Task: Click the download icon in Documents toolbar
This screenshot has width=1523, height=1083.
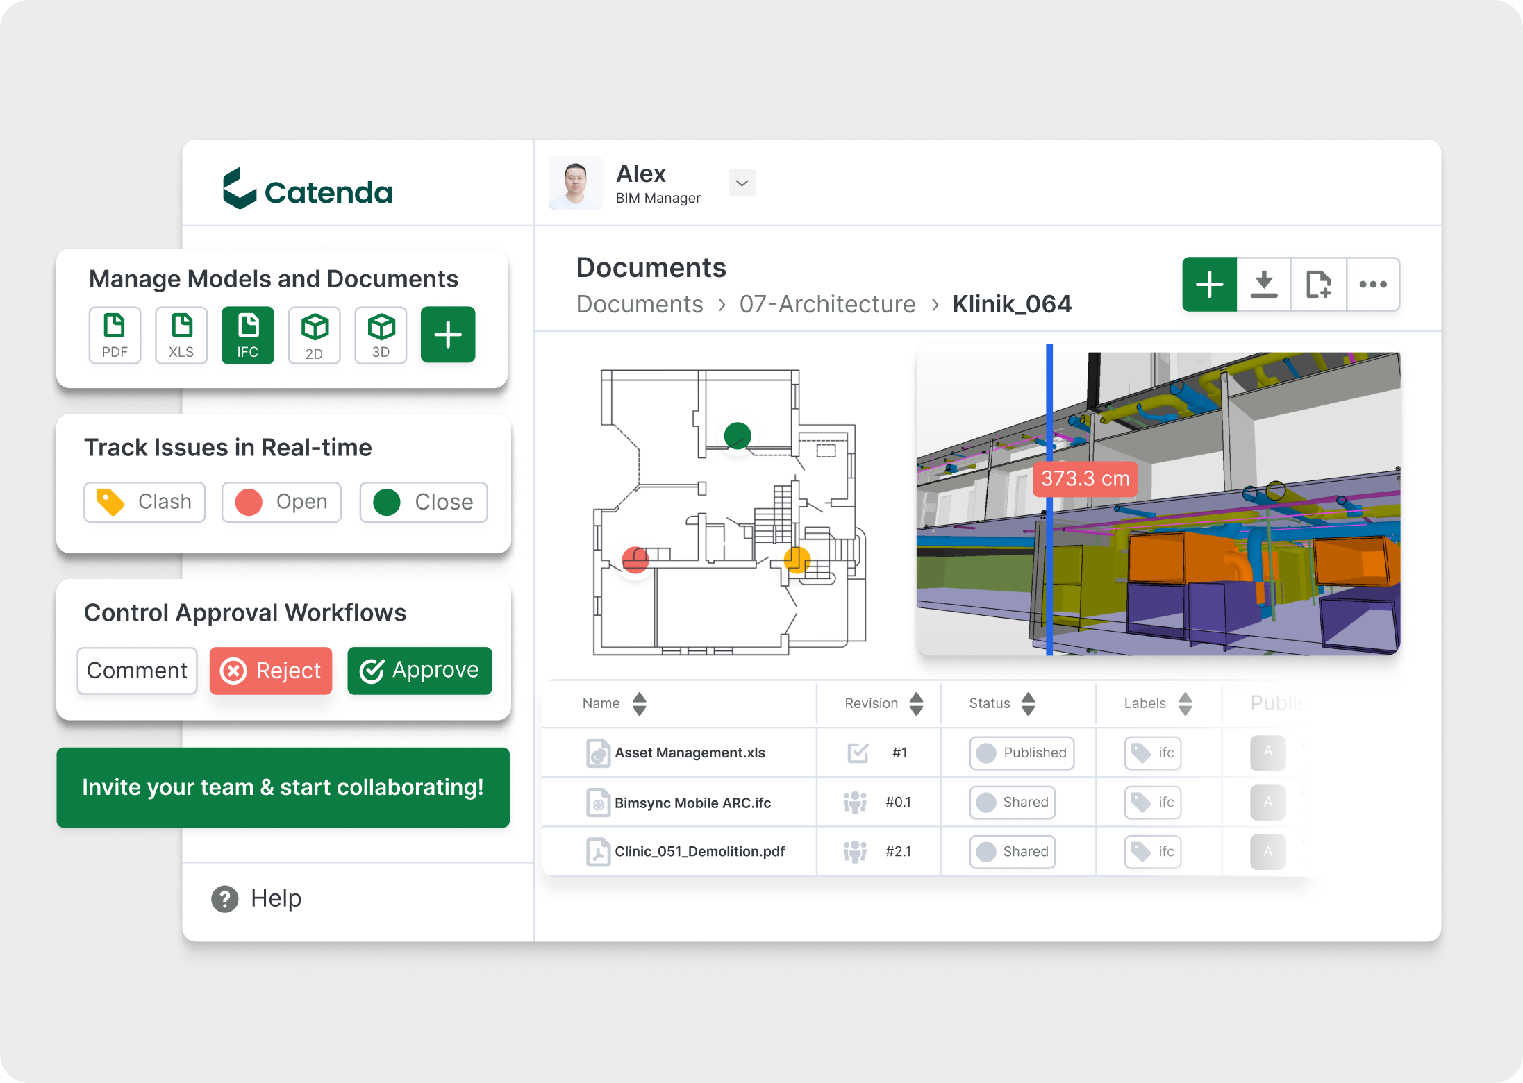Action: (x=1264, y=284)
